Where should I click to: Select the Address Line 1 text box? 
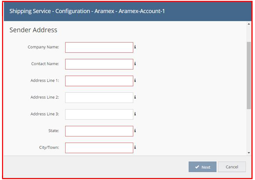click(x=99, y=81)
